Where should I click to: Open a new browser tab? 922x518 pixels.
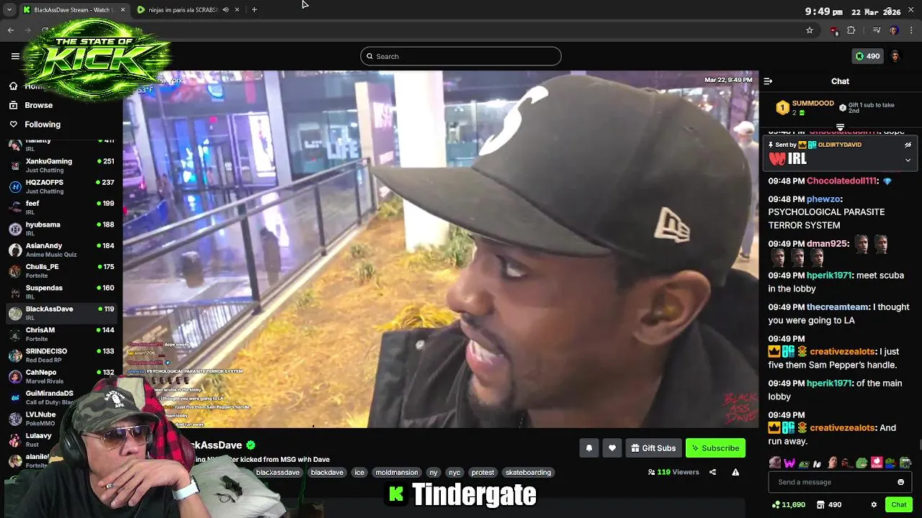coord(254,9)
